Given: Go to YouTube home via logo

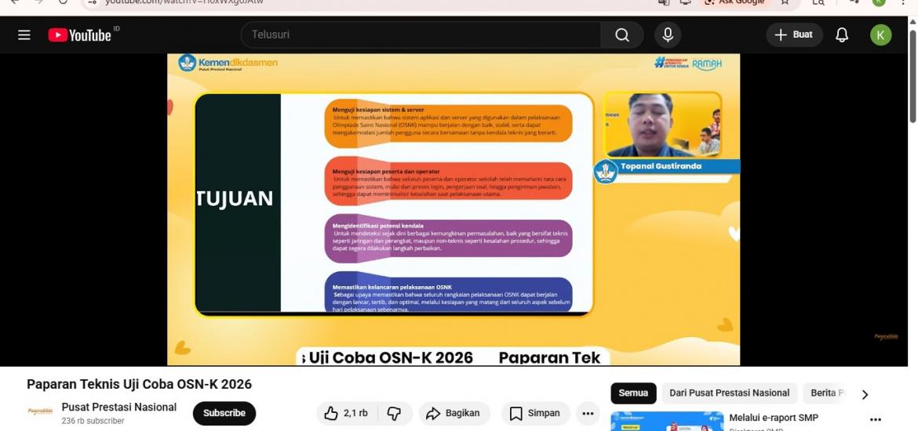Looking at the screenshot, I should [x=79, y=35].
